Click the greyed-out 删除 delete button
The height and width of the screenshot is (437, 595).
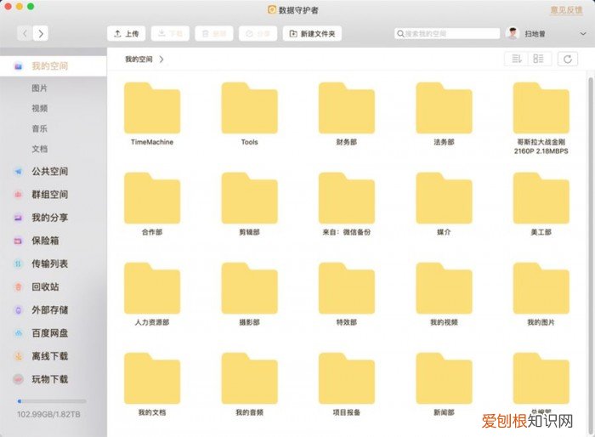[214, 34]
